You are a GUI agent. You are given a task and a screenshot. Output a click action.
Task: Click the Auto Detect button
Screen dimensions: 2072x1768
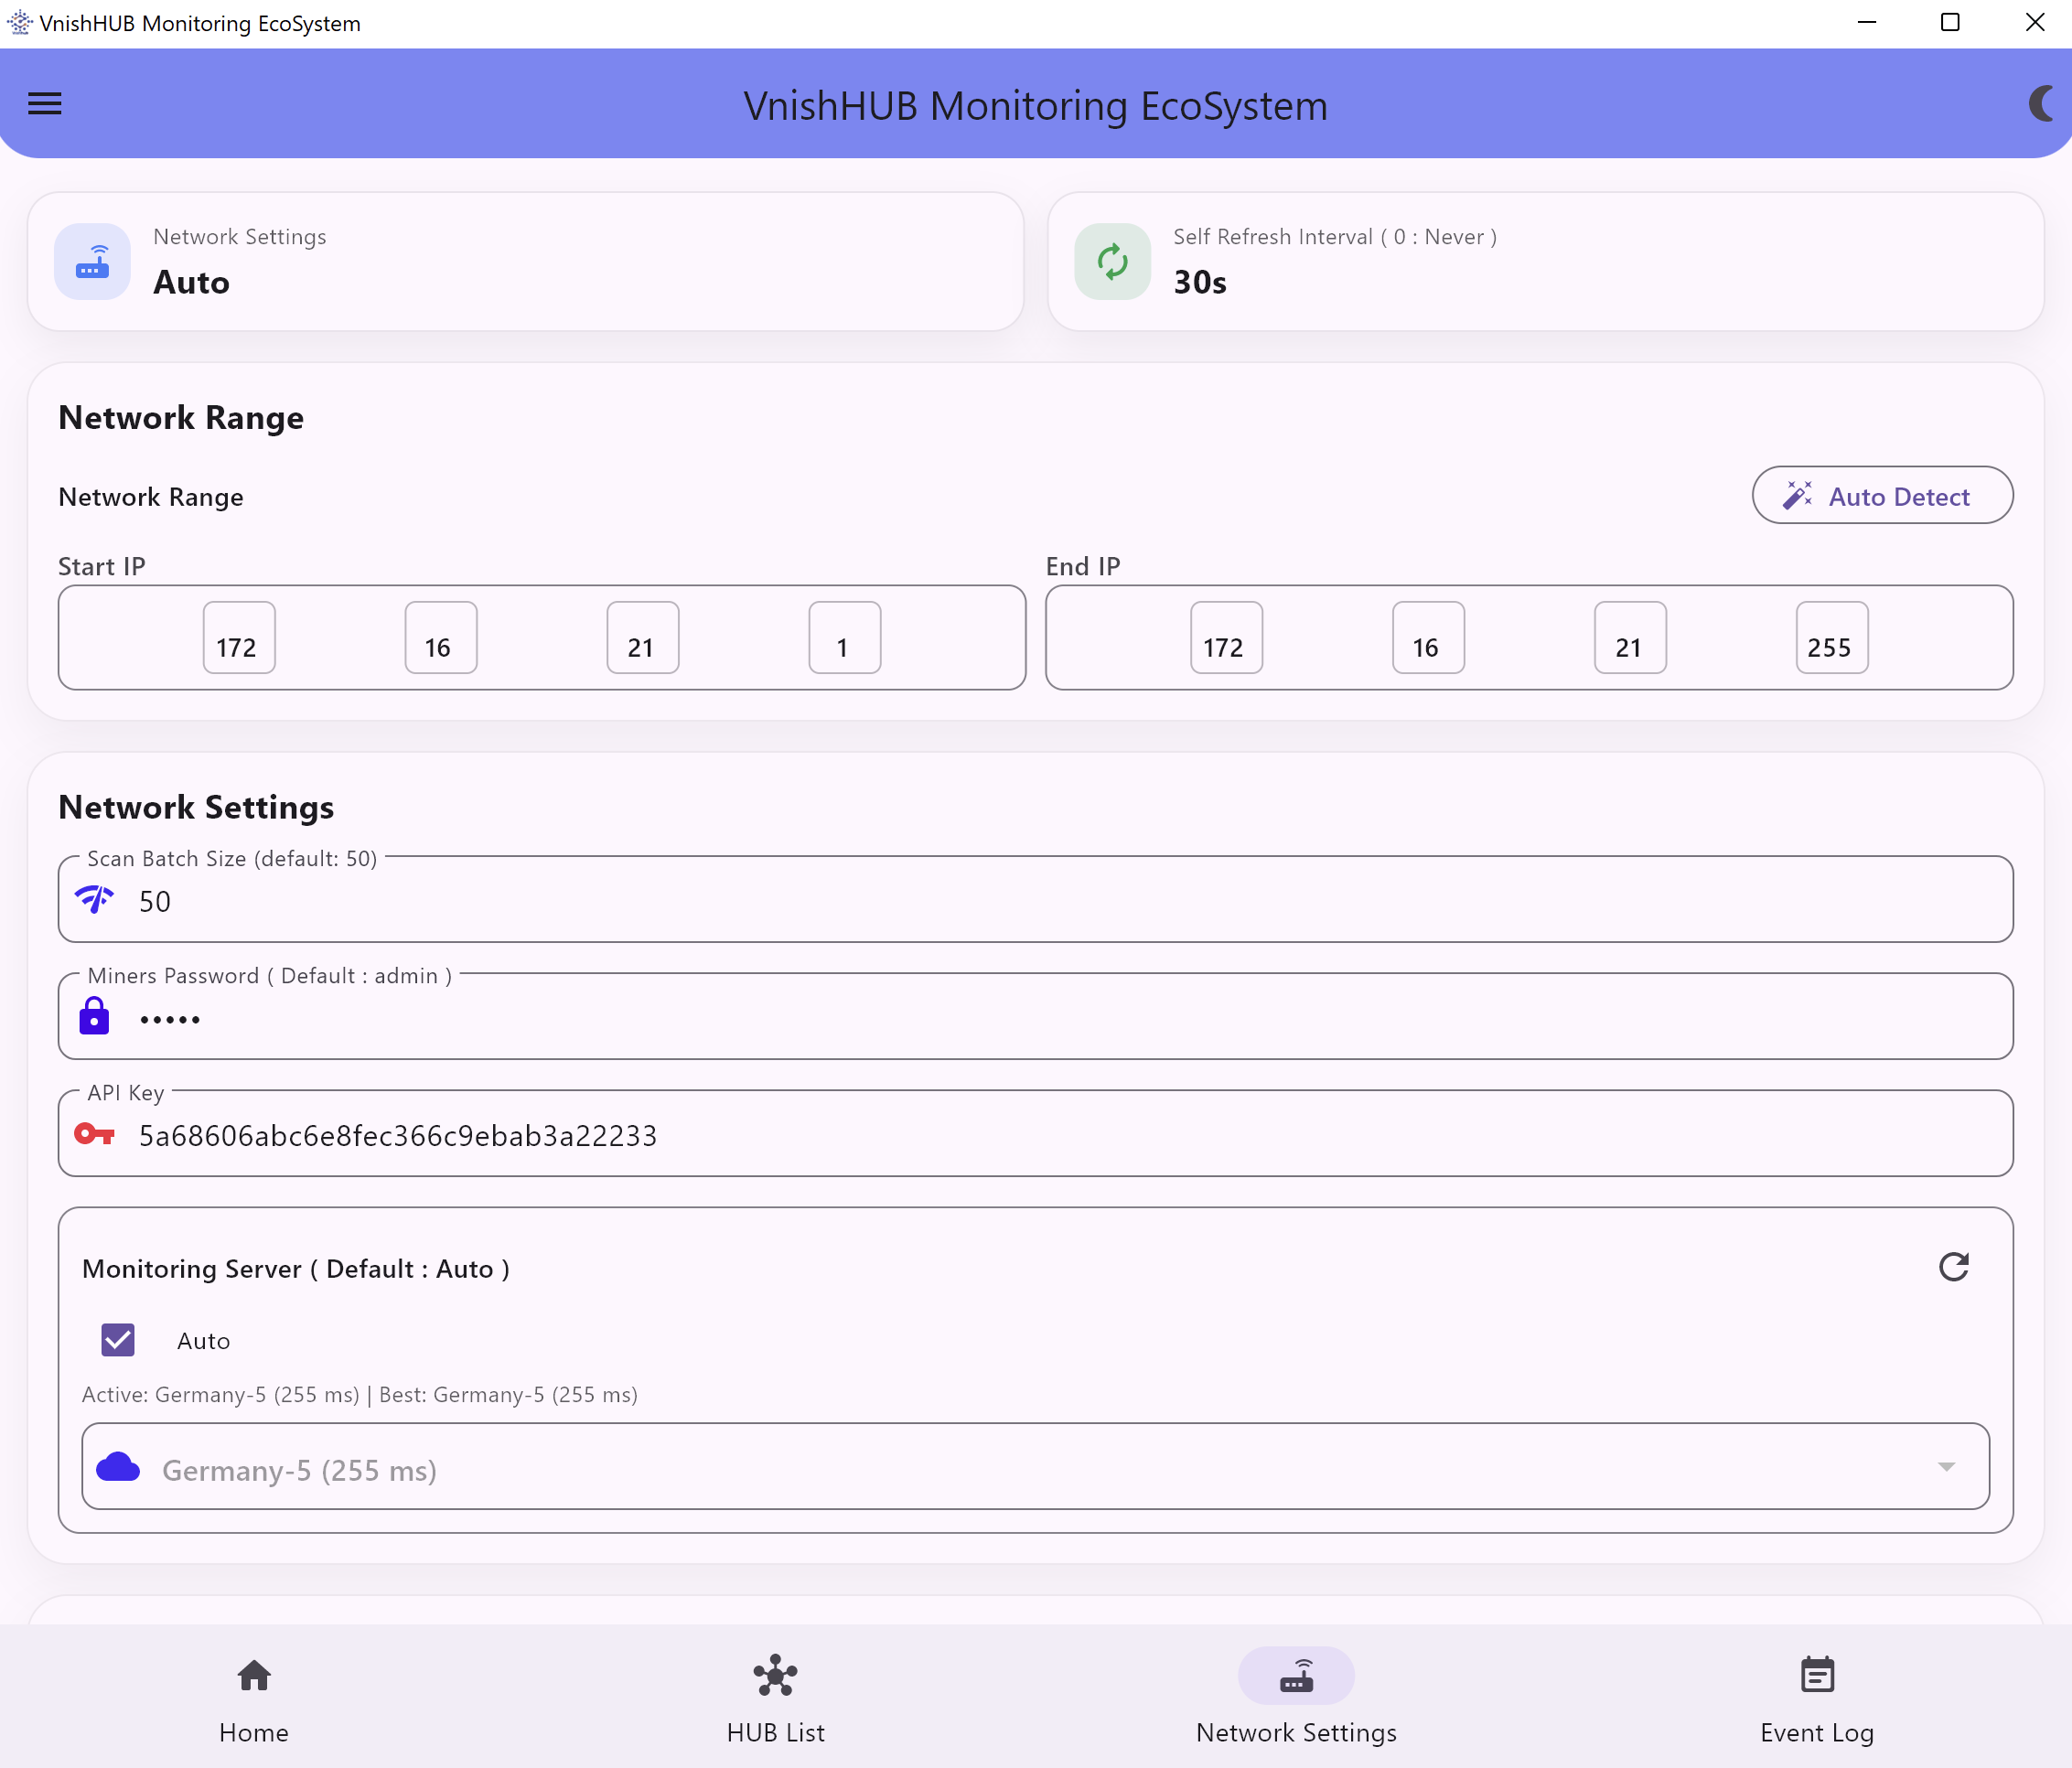point(1882,495)
